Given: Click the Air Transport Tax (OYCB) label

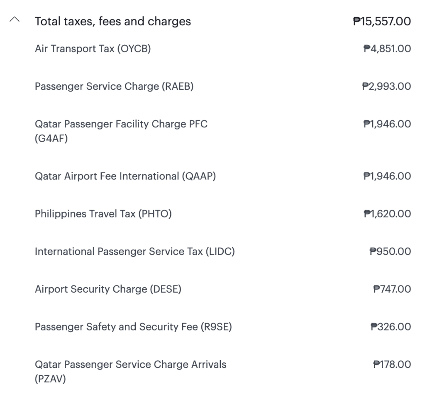Looking at the screenshot, I should (x=93, y=49).
